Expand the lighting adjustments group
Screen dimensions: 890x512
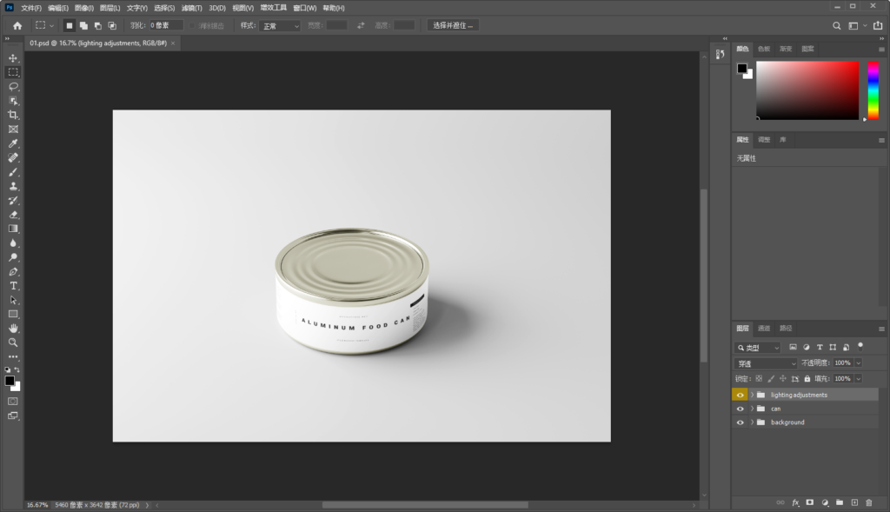click(x=752, y=395)
